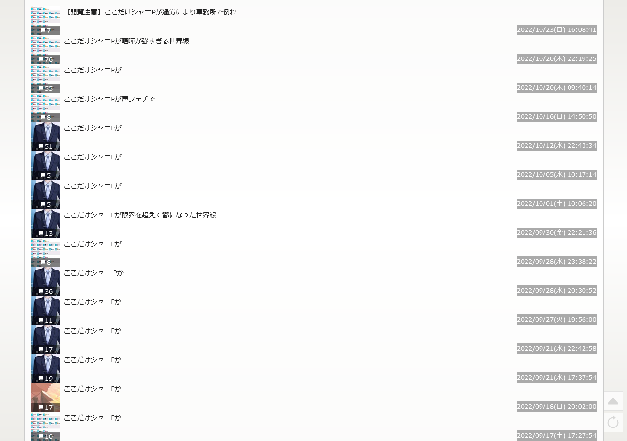Open thread ここだけシャニPが限界を超えて鬱になった世界線
Viewport: 627px width, 441px height.
pyautogui.click(x=140, y=215)
